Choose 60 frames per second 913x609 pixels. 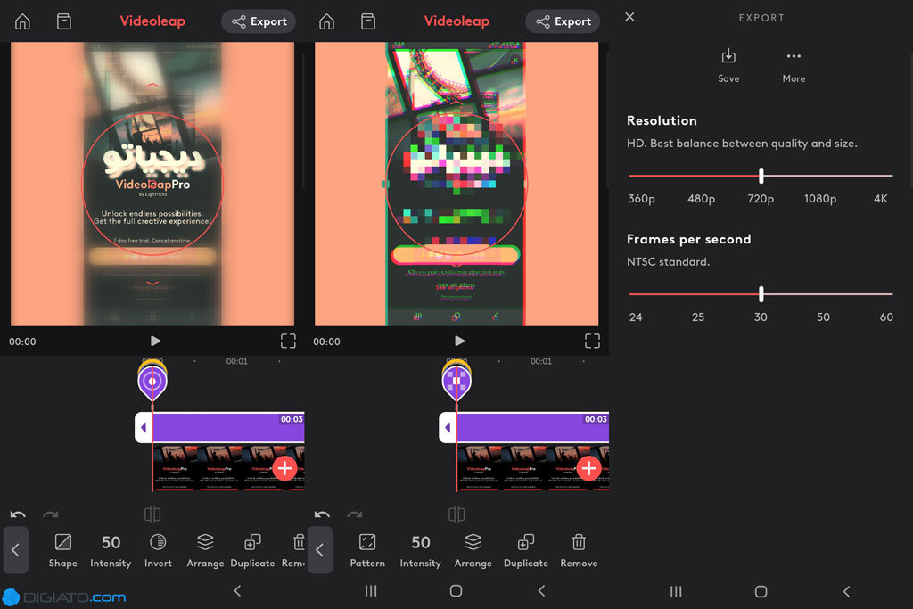coord(886,317)
